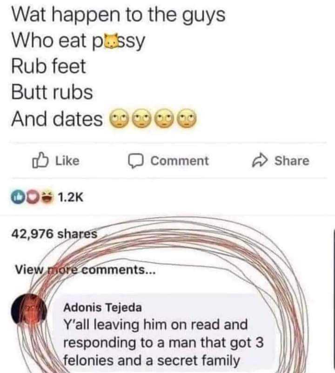Screen dimensions: 335x373
Task: Open Adonis Tejeda's profile name
Action: [x=102, y=307]
